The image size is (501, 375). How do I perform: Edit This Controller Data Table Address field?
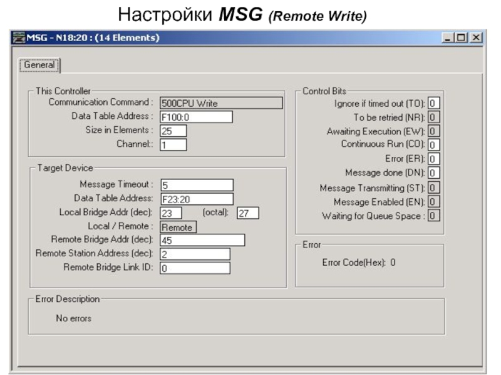tap(196, 117)
